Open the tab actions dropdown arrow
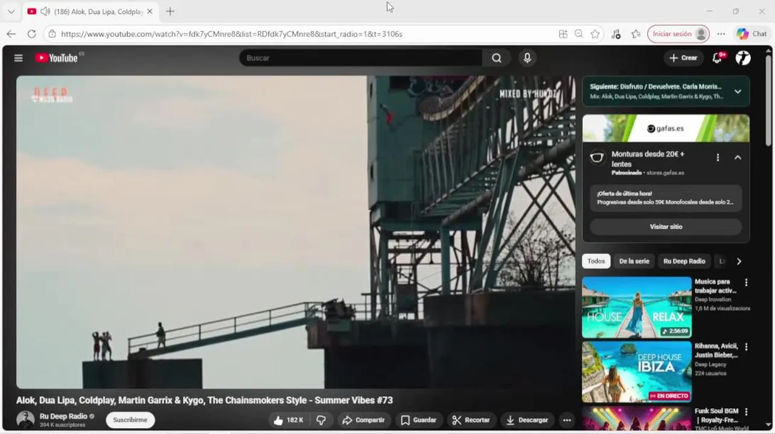 pos(11,11)
